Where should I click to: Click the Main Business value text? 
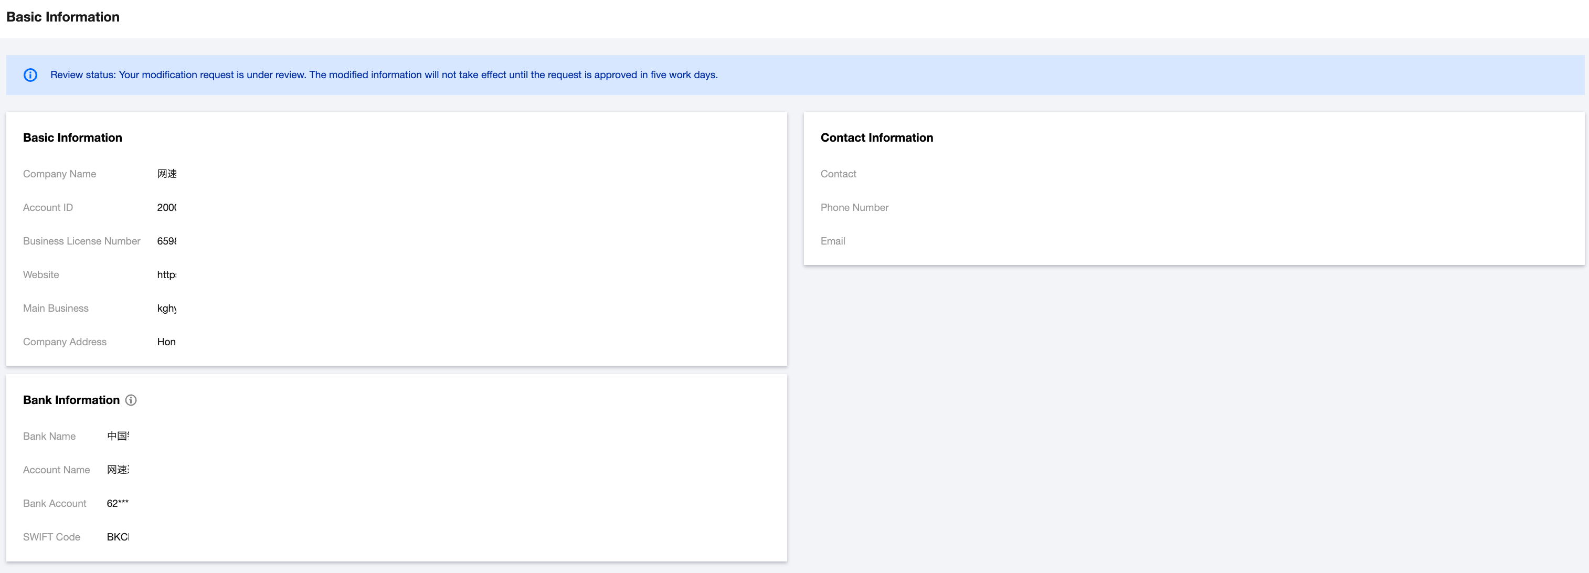pyautogui.click(x=166, y=309)
